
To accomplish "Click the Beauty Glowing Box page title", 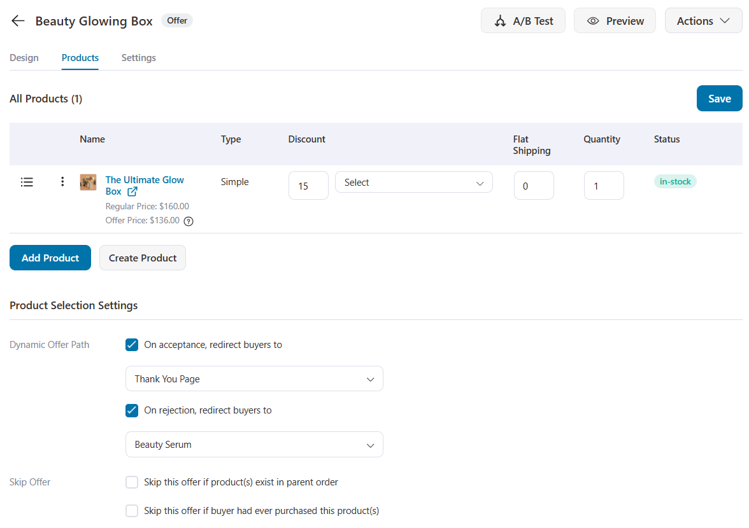I will [x=94, y=21].
